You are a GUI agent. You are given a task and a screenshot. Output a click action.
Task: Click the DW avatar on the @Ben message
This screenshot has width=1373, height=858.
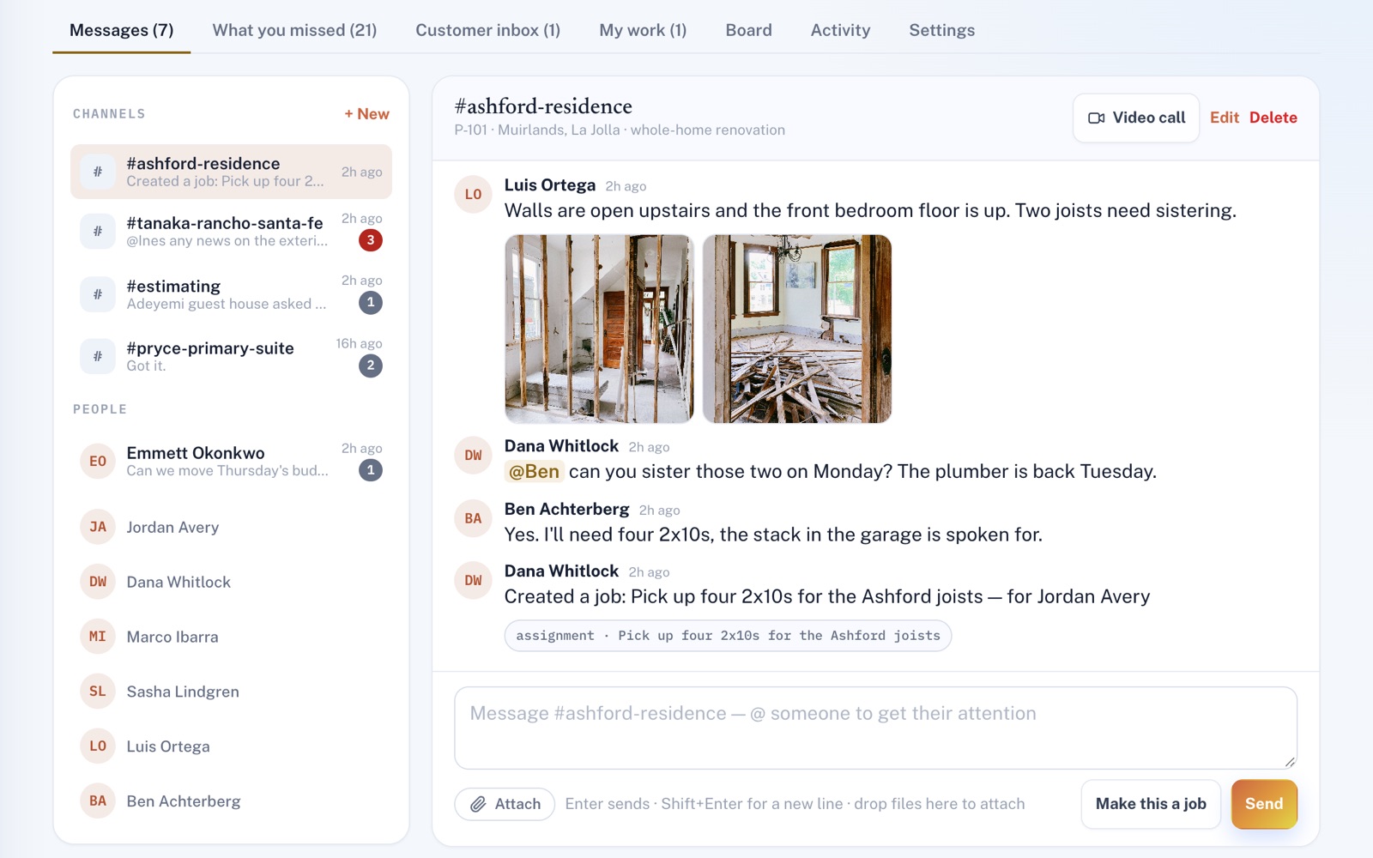pos(473,456)
